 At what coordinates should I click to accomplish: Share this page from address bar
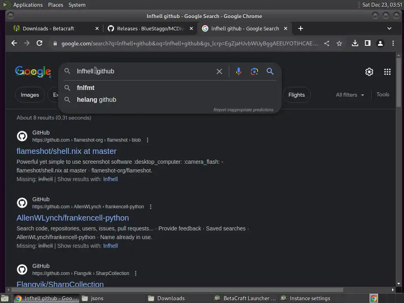[x=327, y=43]
